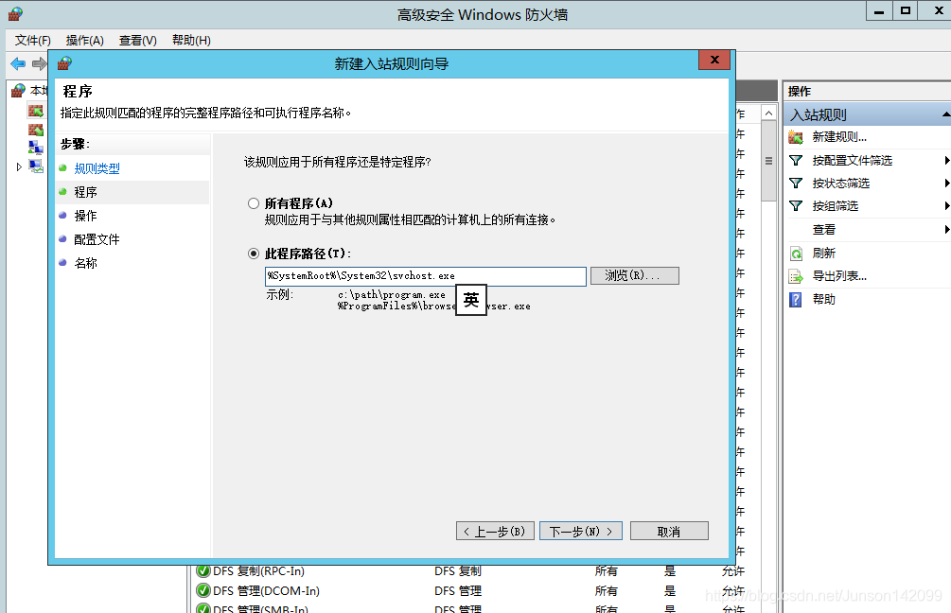
Task: Expand 按状态筛选 submenu arrow
Action: [947, 184]
